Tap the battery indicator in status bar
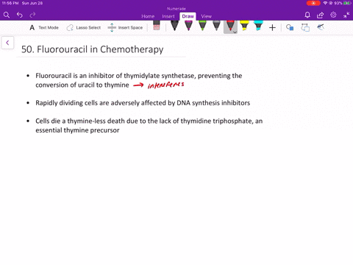The width and height of the screenshot is (353, 265). point(347,3)
